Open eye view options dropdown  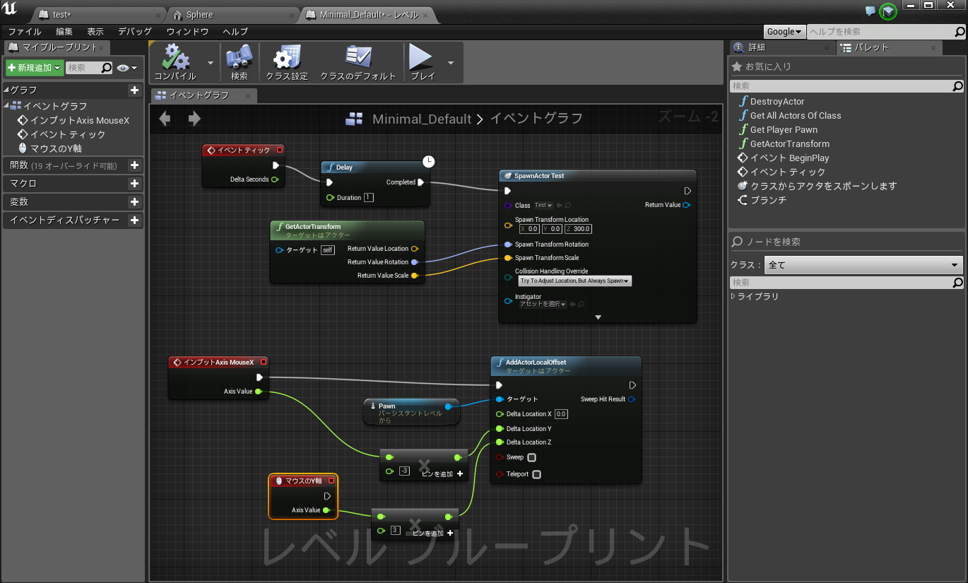coord(127,68)
